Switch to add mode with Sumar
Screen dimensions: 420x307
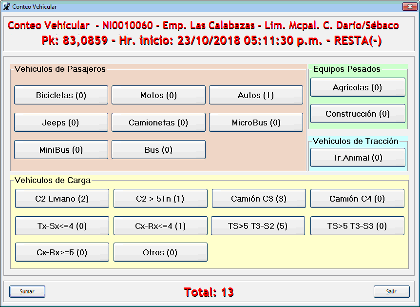tap(27, 291)
